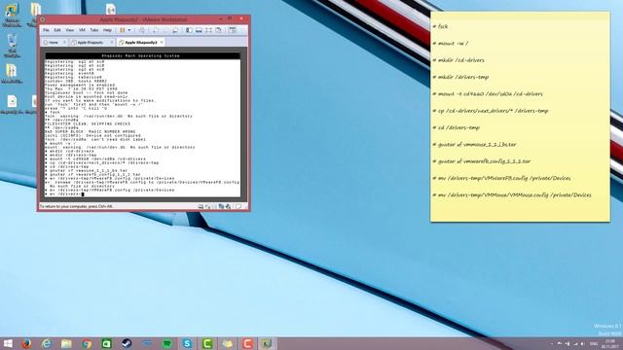The width and height of the screenshot is (623, 350).
Task: Click the '# mkdir /drivers-tmp' note line
Action: (x=460, y=77)
